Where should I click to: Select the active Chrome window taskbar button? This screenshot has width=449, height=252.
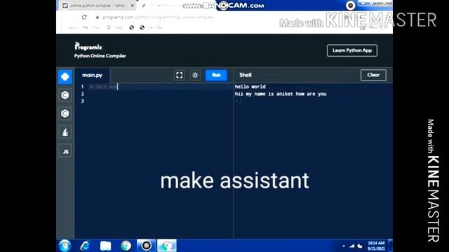pos(167,246)
